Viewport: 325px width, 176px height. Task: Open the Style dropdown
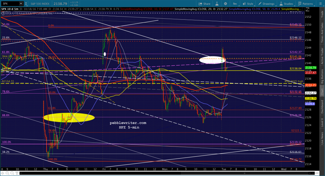click(x=248, y=4)
